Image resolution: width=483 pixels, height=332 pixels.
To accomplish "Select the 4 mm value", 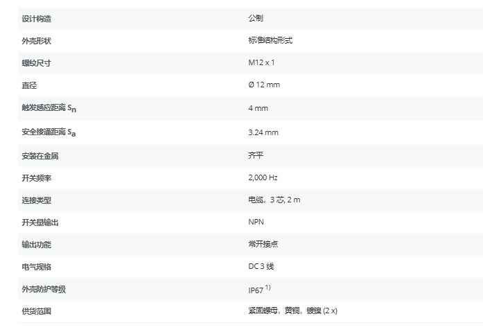I will (x=258, y=108).
